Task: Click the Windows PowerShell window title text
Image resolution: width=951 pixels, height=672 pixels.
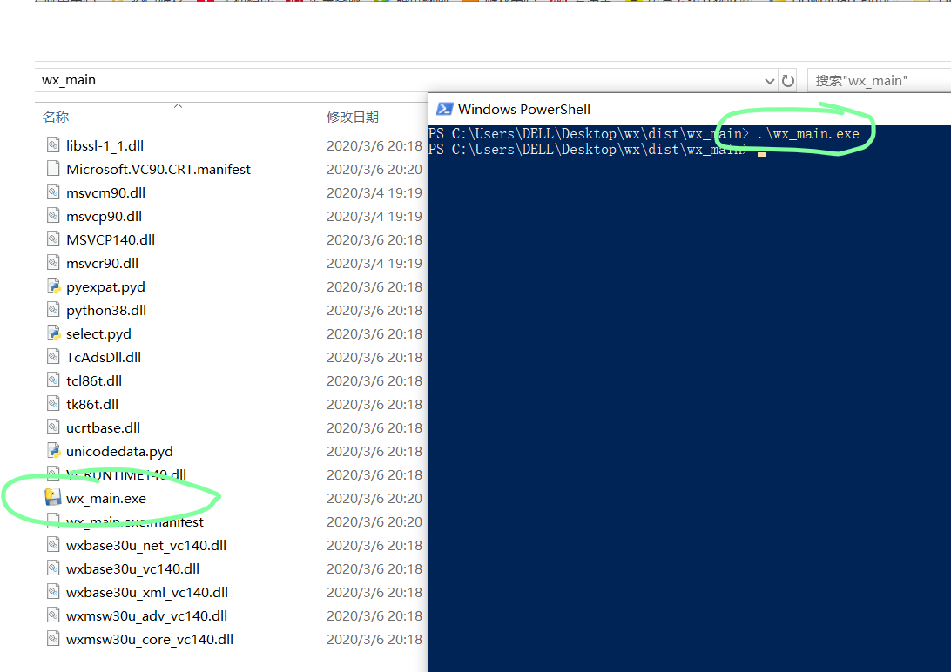Action: [x=524, y=109]
